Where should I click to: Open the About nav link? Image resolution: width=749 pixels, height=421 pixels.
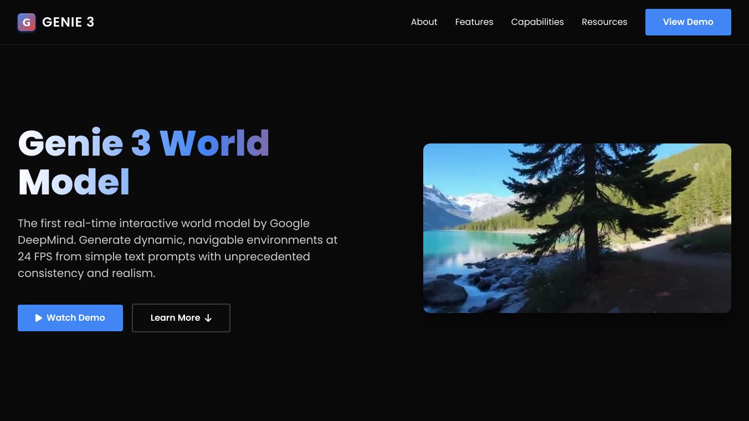point(424,22)
